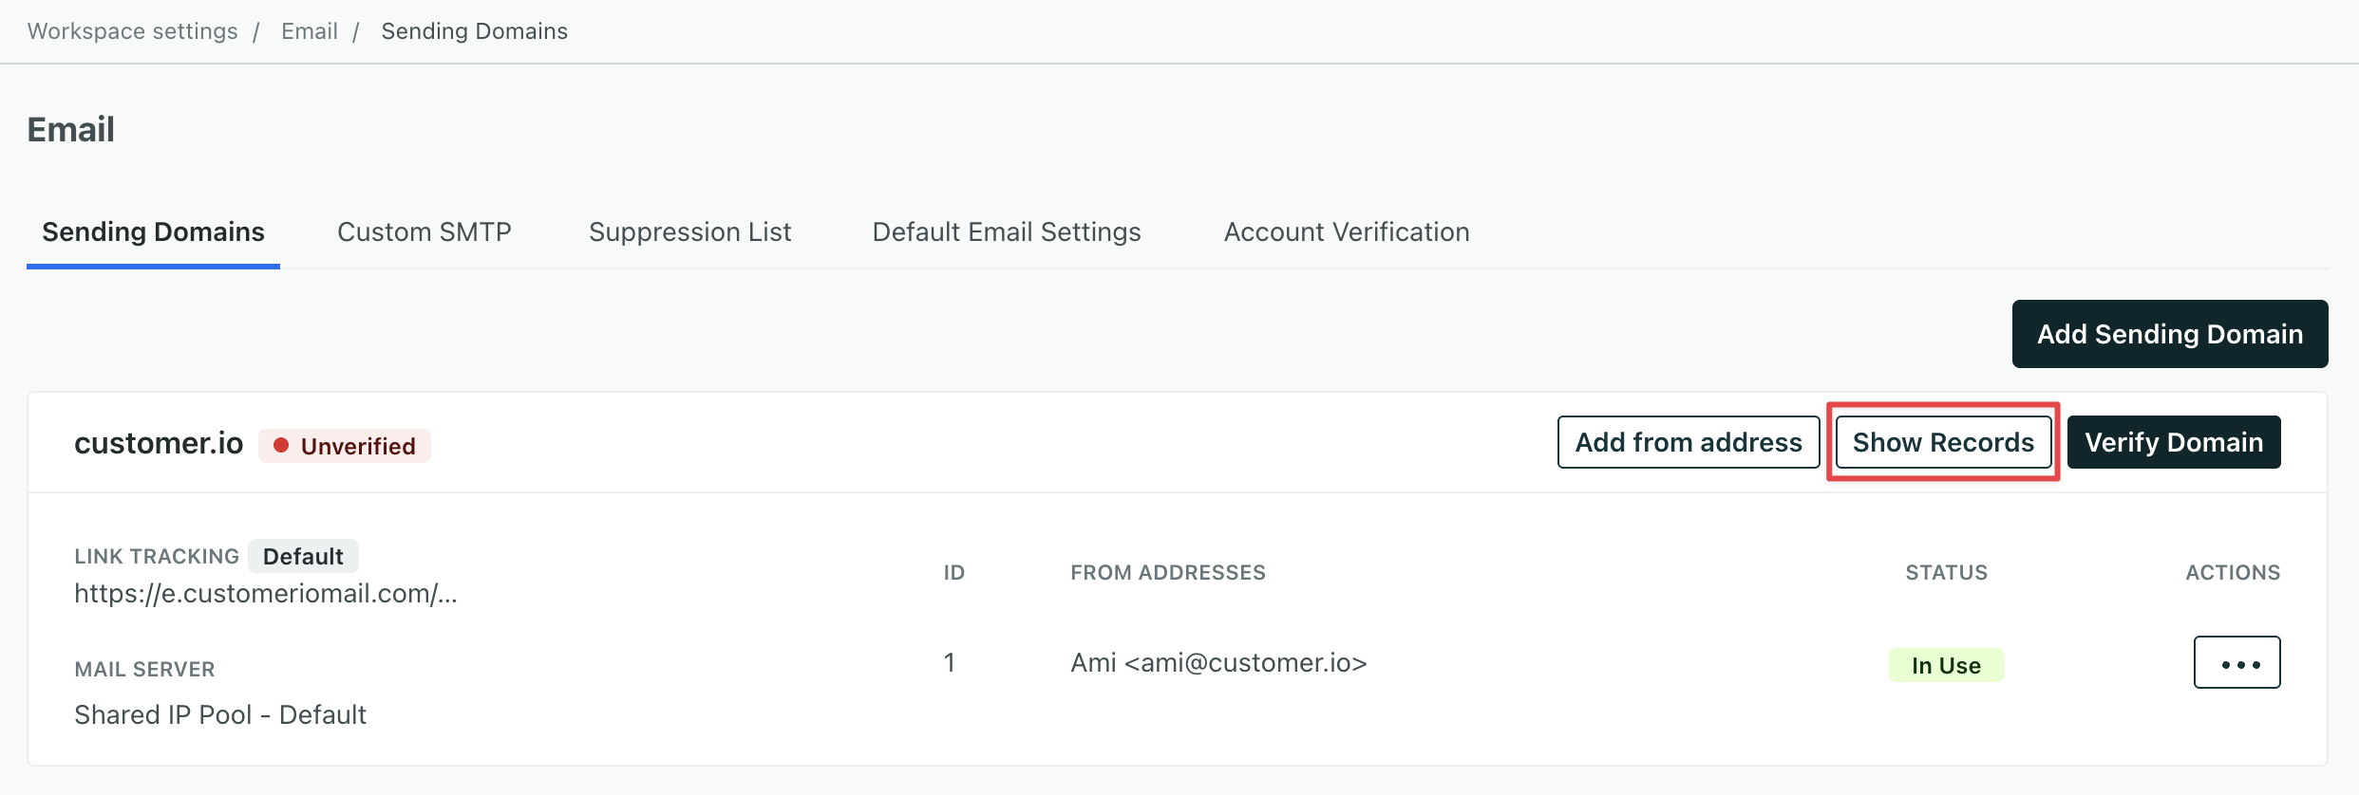Go to Email breadcrumb link
The height and width of the screenshot is (795, 2359).
point(310,31)
